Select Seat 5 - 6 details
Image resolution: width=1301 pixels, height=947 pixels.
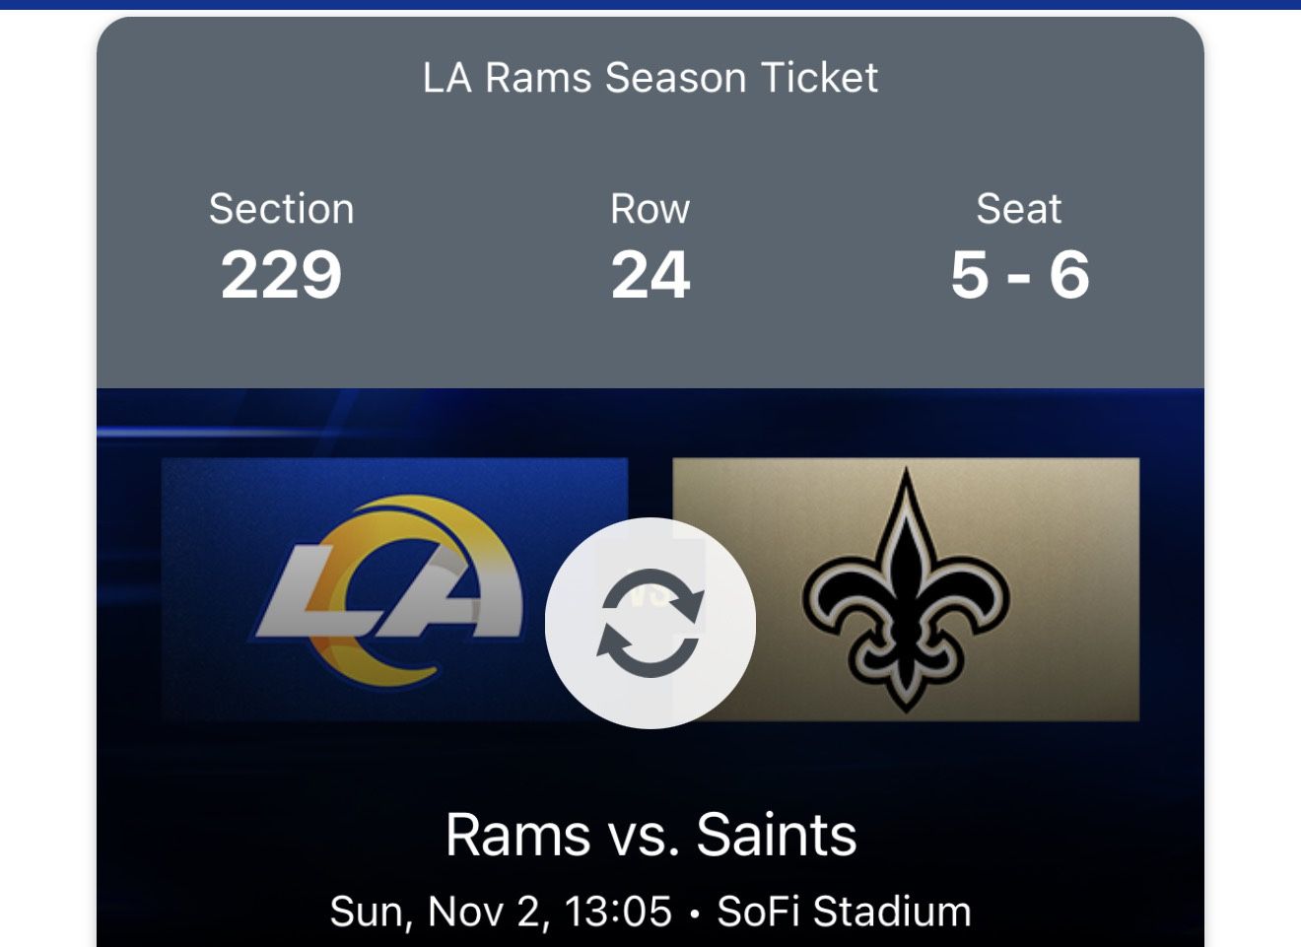pyautogui.click(x=1017, y=246)
